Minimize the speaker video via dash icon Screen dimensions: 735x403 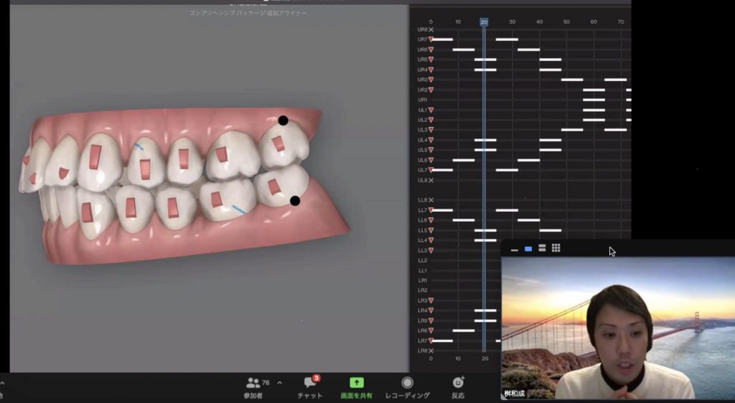pyautogui.click(x=514, y=249)
